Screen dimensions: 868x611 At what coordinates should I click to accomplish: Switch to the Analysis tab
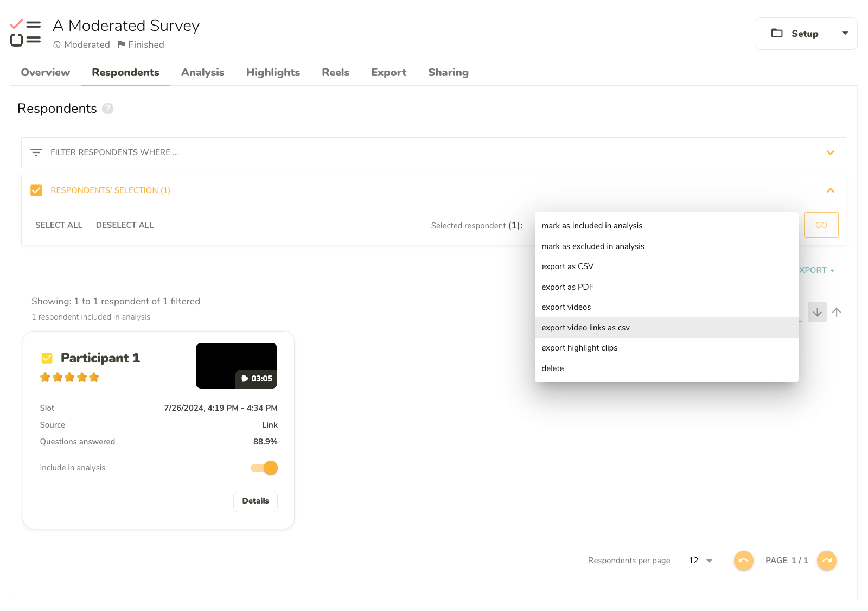pyautogui.click(x=202, y=73)
